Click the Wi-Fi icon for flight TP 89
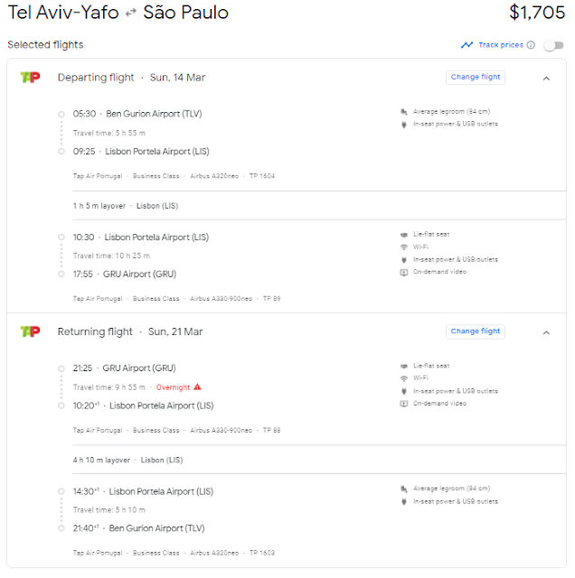This screenshot has height=578, width=575. coord(404,247)
